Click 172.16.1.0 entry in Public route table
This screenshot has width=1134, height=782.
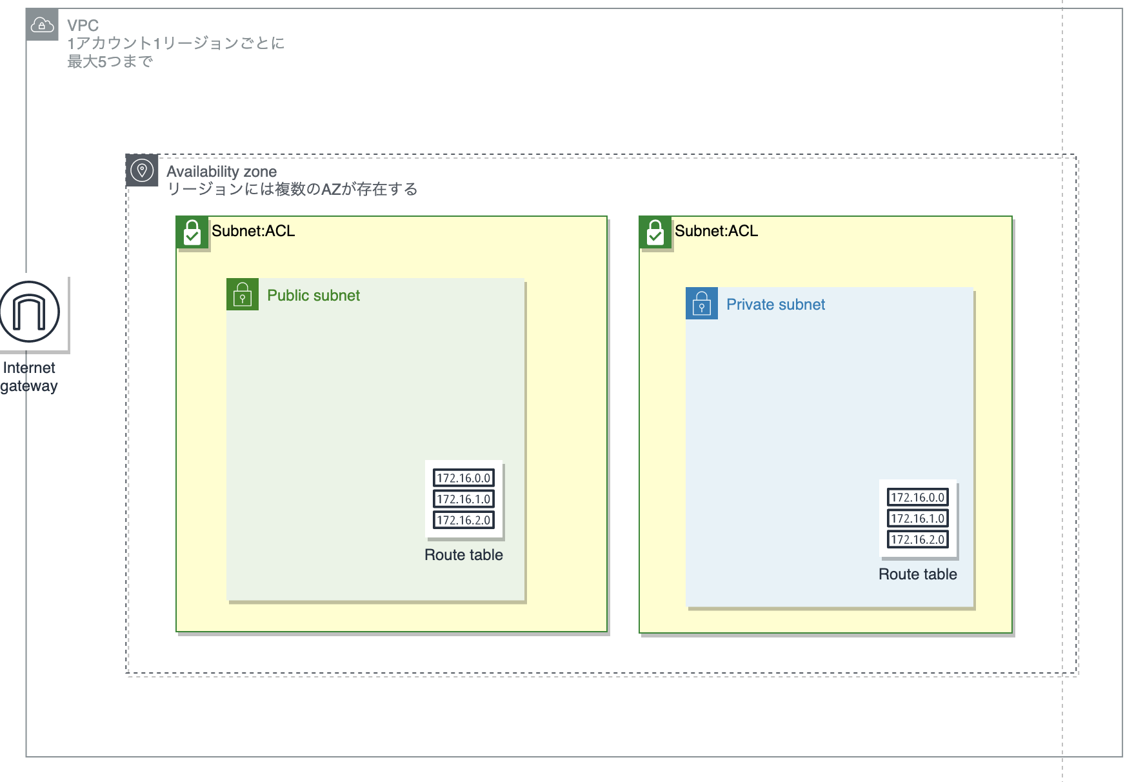tap(464, 499)
